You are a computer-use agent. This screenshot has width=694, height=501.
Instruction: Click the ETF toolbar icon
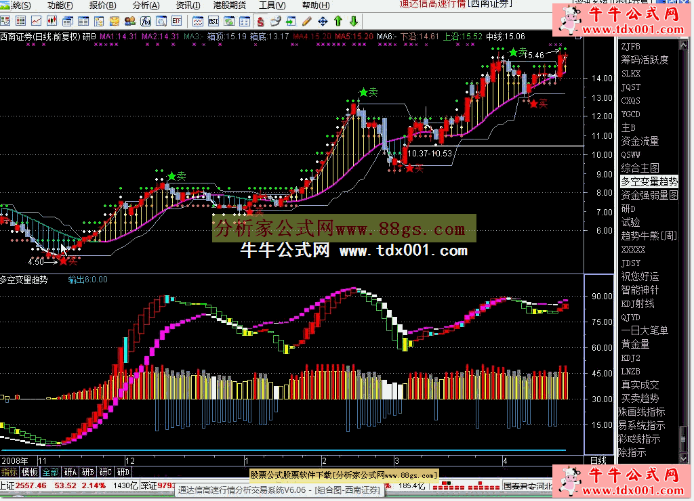[177, 21]
